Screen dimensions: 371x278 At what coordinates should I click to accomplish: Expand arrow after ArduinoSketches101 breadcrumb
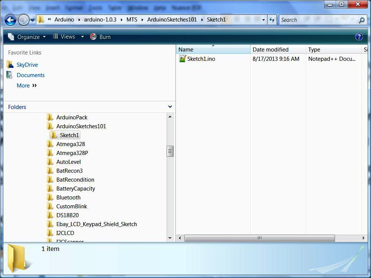pyautogui.click(x=202, y=20)
